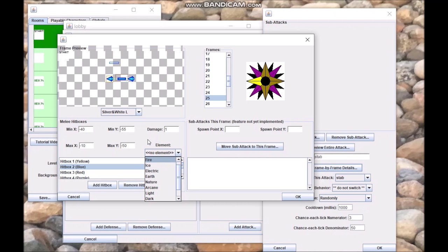Click the Frames list scroll-up arrow
Viewport: 448px width, 252px height.
coord(229,55)
